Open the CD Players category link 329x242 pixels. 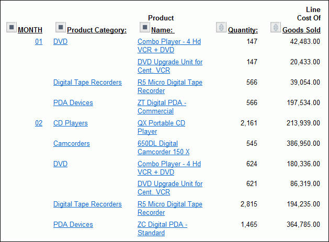click(x=71, y=123)
